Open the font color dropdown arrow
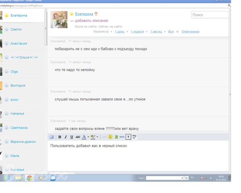Image resolution: width=241 pixels, height=193 pixels. point(88,137)
